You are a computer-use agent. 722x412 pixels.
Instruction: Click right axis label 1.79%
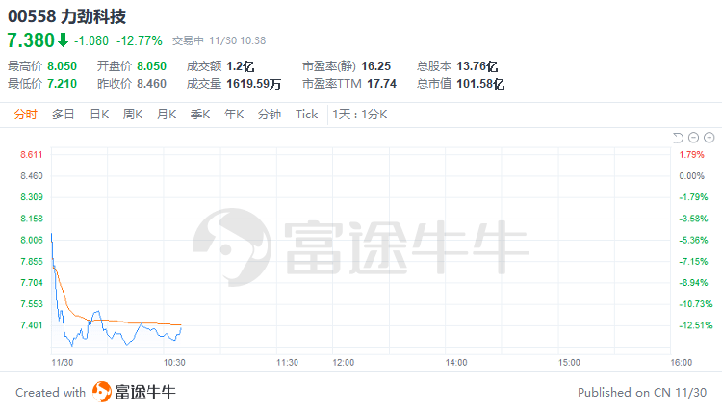tap(691, 155)
